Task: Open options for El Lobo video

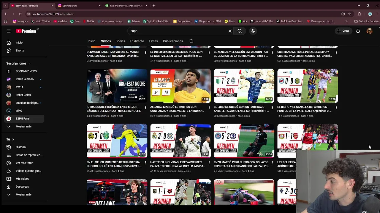Action: pos(273,108)
